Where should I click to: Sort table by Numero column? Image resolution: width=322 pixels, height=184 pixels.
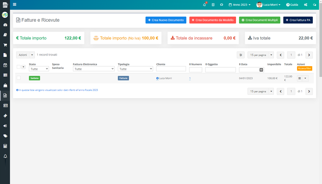[x=196, y=64]
